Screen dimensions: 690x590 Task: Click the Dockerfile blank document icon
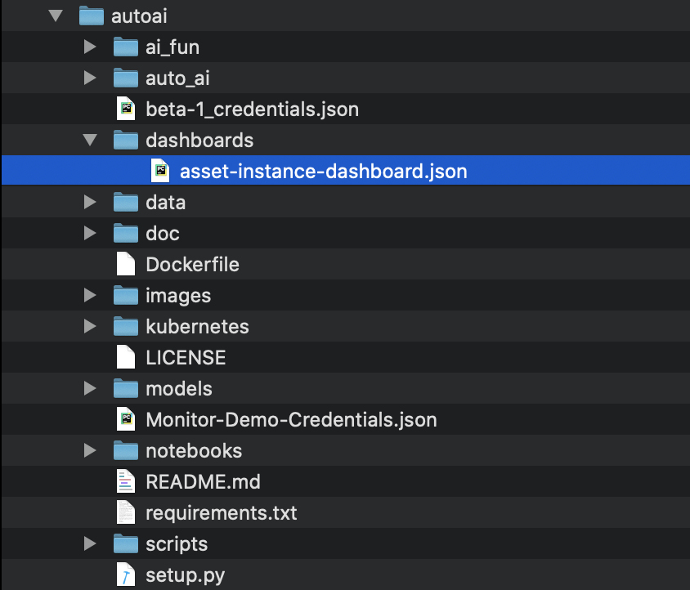point(126,264)
